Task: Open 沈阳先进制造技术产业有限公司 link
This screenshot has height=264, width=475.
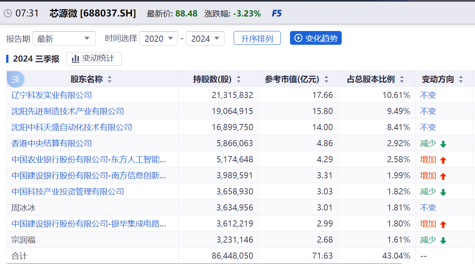Action: coord(68,111)
